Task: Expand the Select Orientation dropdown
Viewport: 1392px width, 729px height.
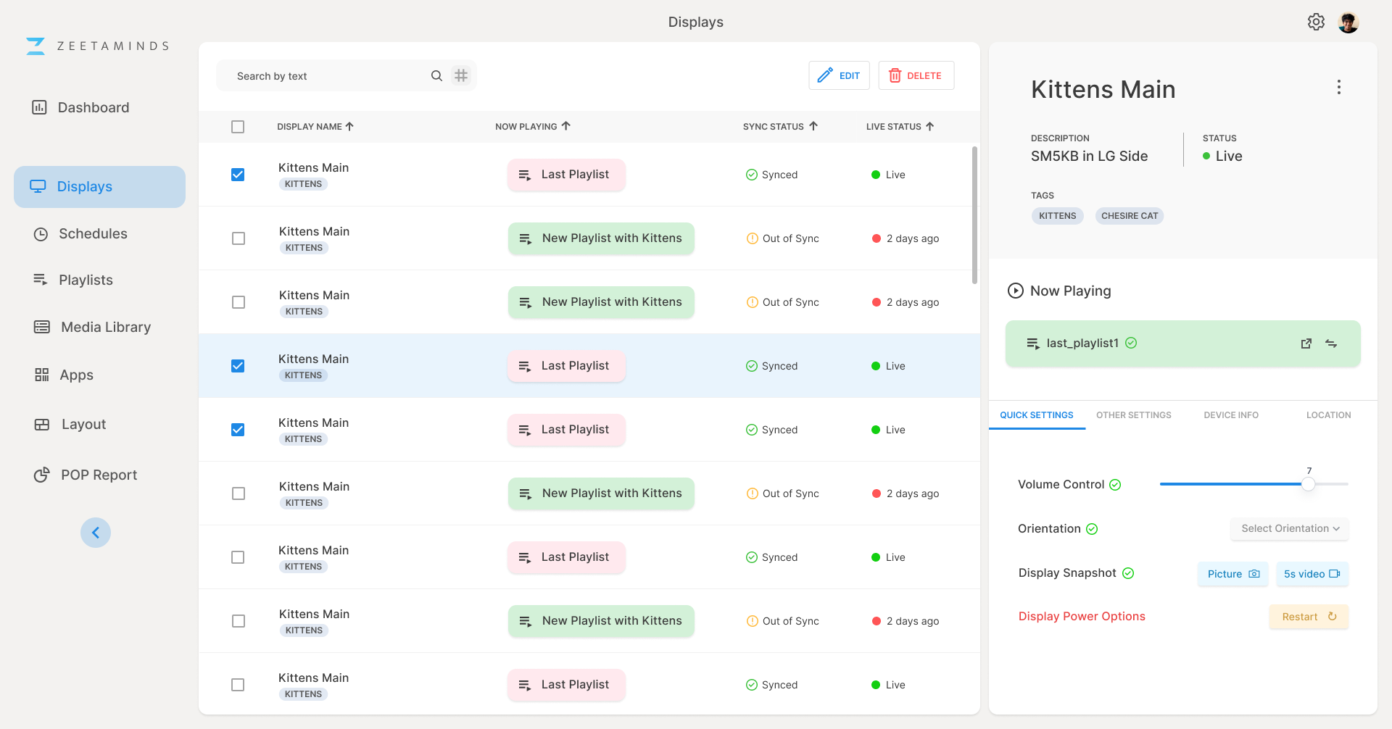Action: pos(1289,528)
